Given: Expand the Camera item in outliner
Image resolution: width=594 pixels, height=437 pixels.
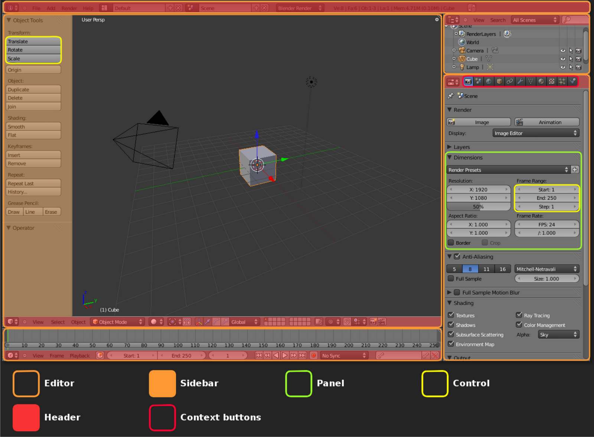Looking at the screenshot, I should (454, 50).
